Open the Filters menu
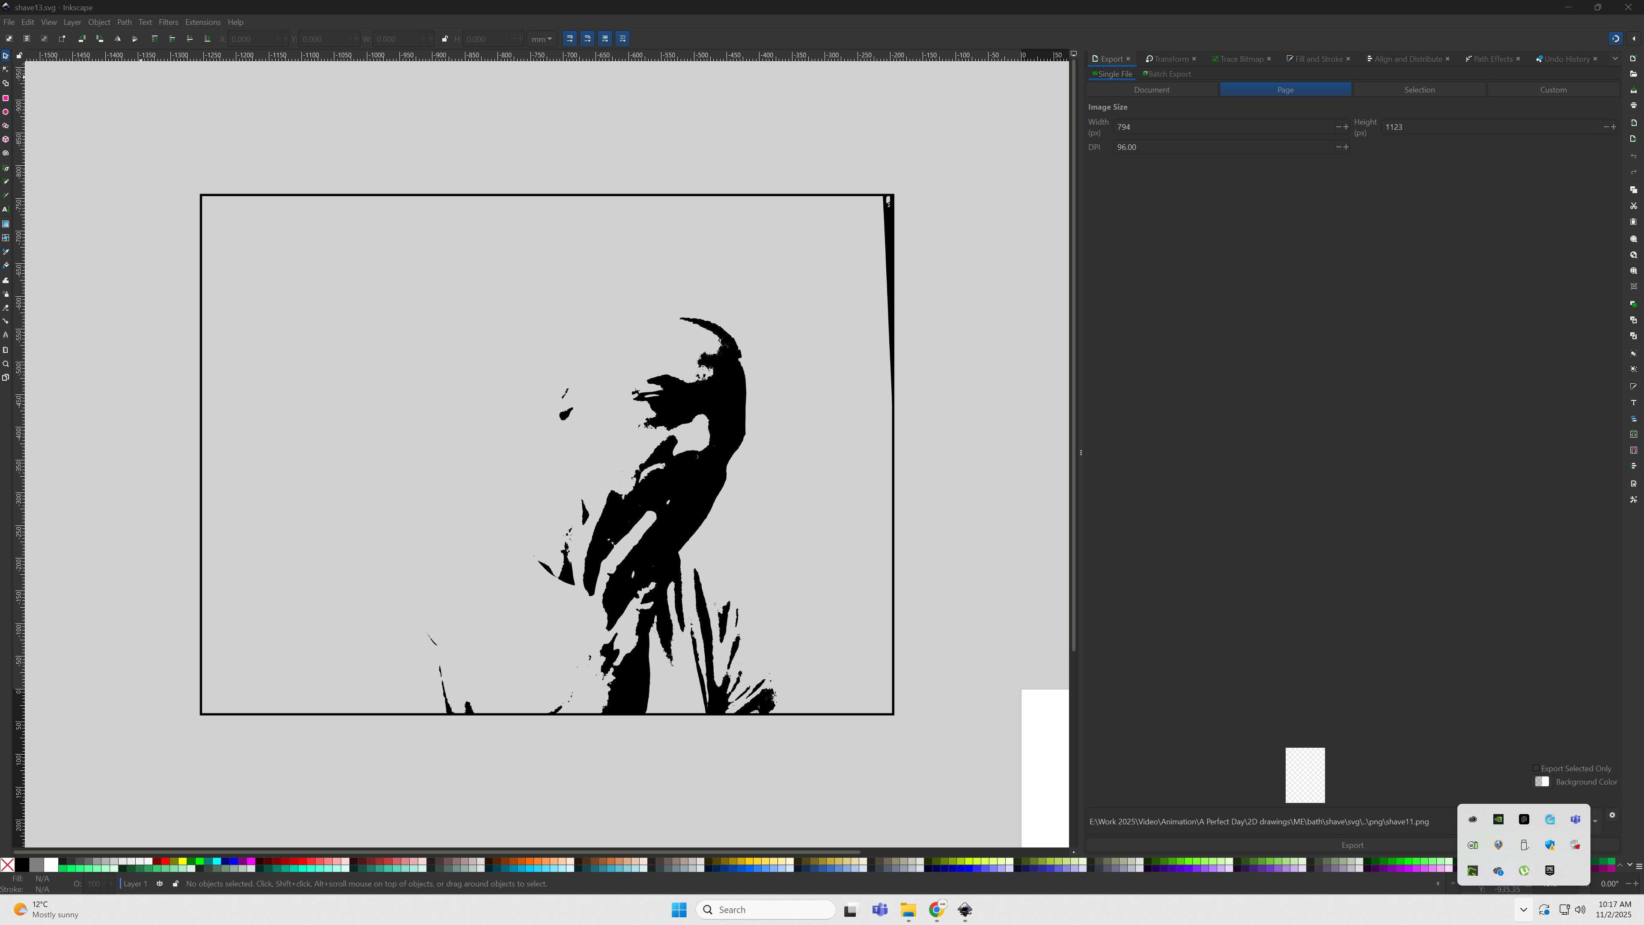1644x925 pixels. pyautogui.click(x=168, y=22)
